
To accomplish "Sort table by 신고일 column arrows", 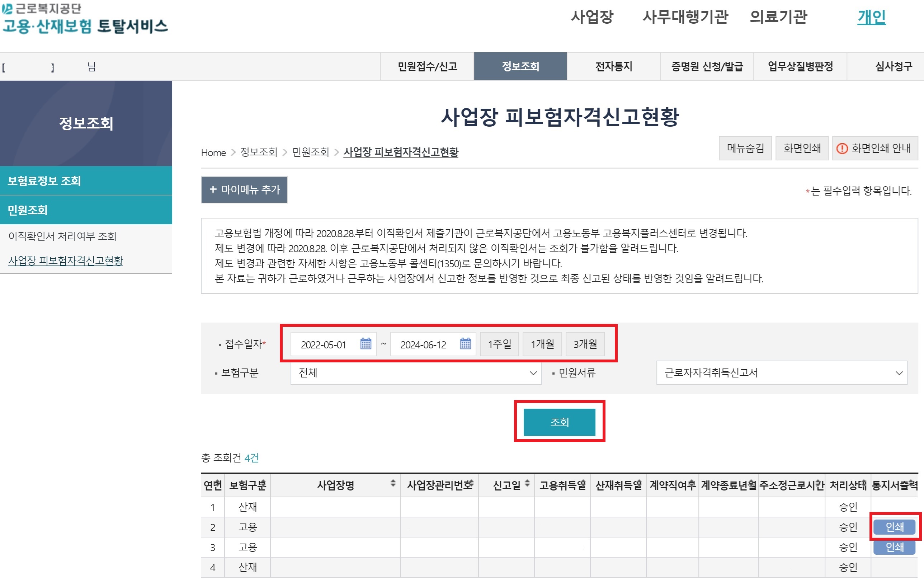I will point(527,483).
